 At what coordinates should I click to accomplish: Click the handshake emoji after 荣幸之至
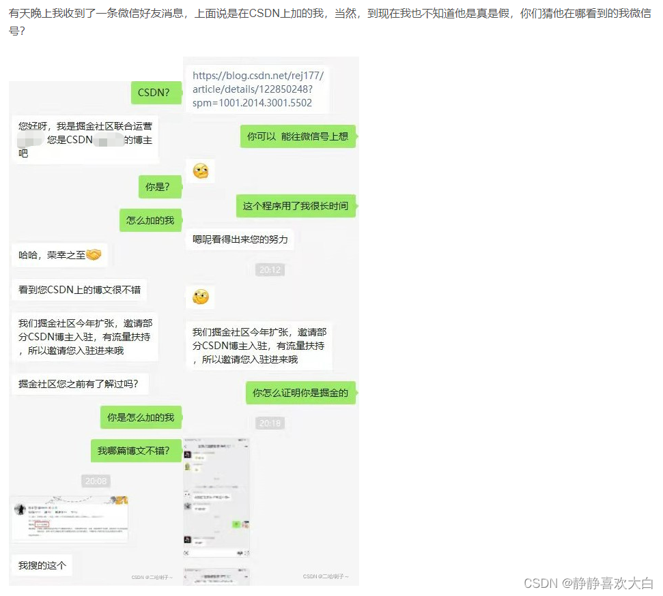pyautogui.click(x=94, y=255)
